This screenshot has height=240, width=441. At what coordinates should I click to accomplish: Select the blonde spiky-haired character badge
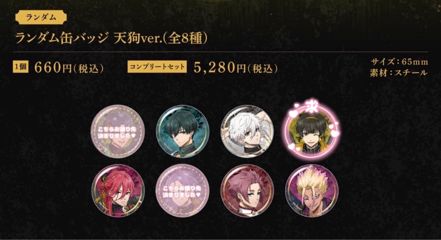pyautogui.click(x=312, y=191)
